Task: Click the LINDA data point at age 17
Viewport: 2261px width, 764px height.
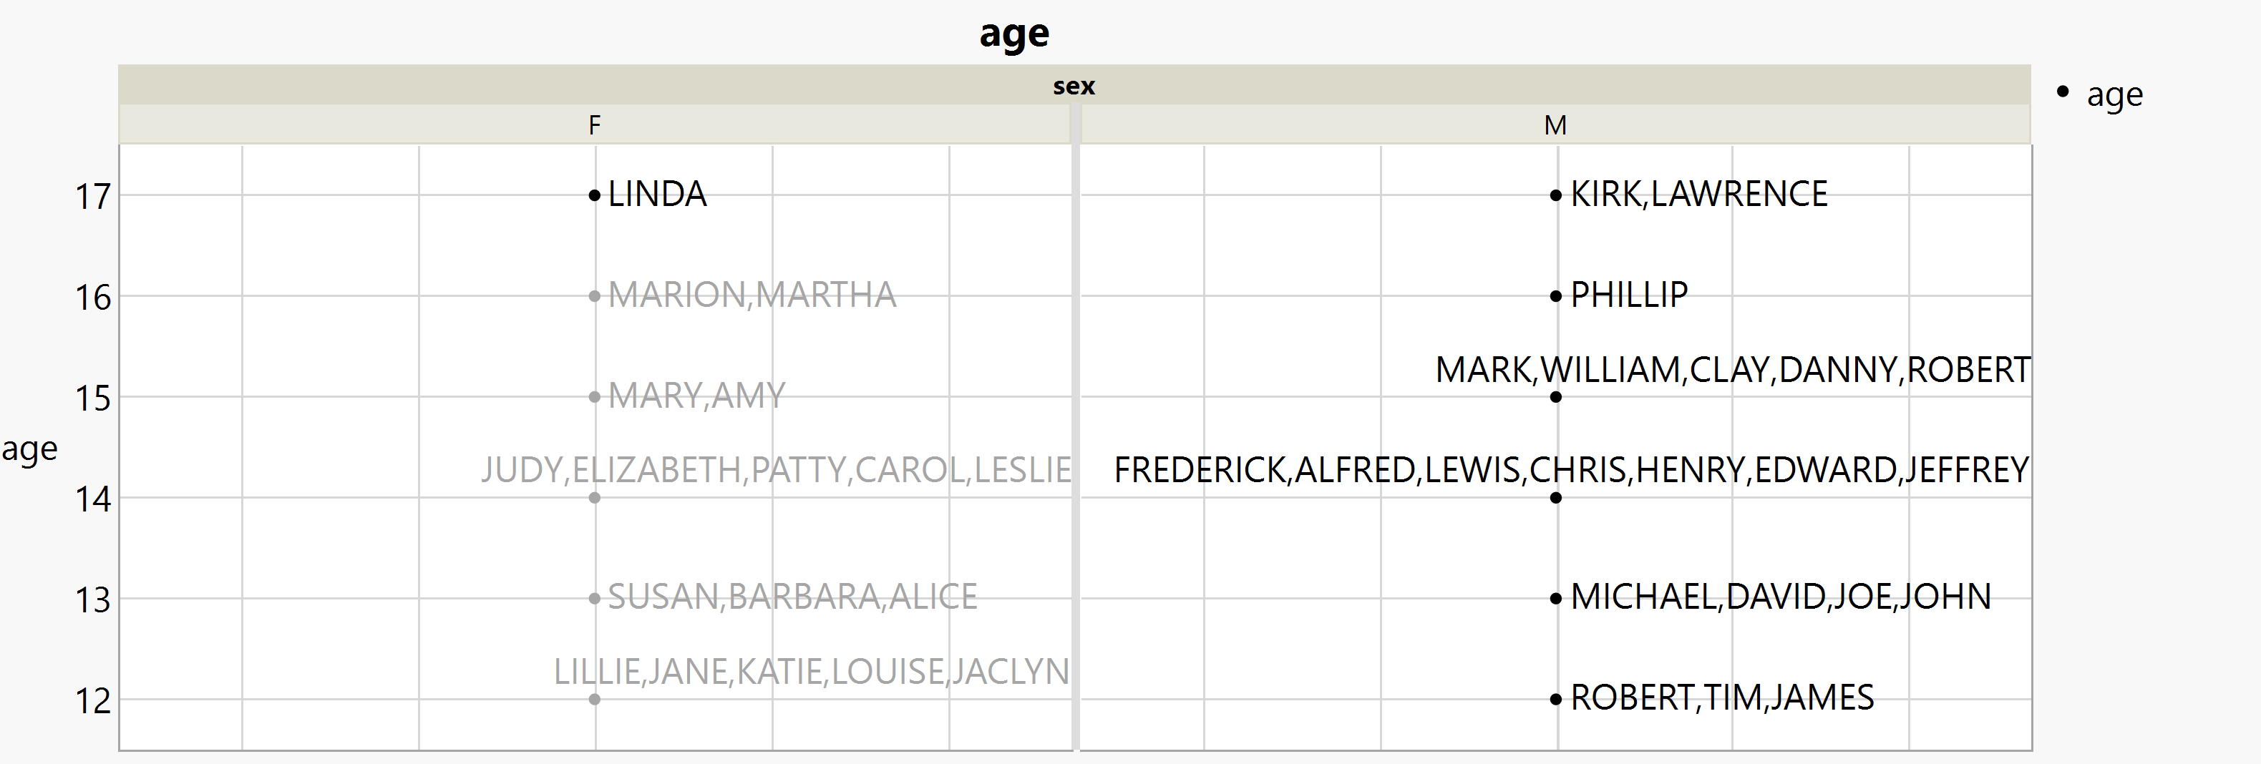Action: tap(594, 195)
